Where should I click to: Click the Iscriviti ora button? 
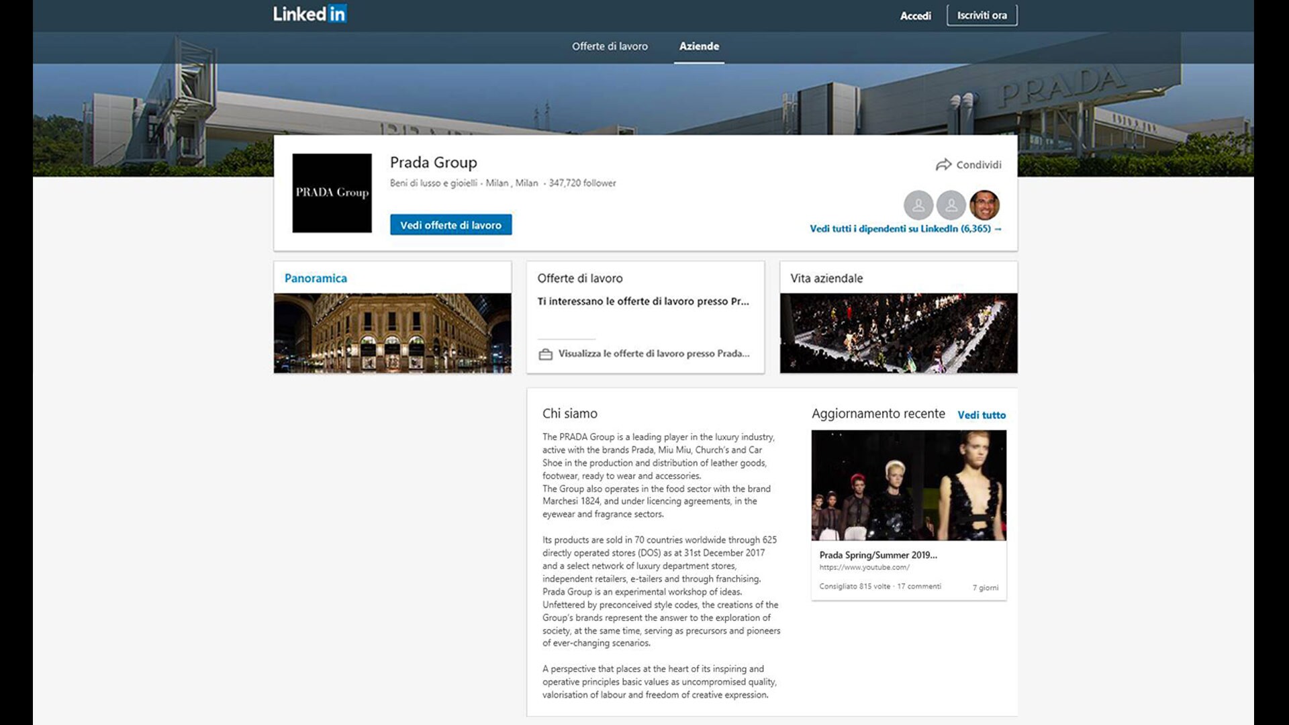(x=982, y=15)
